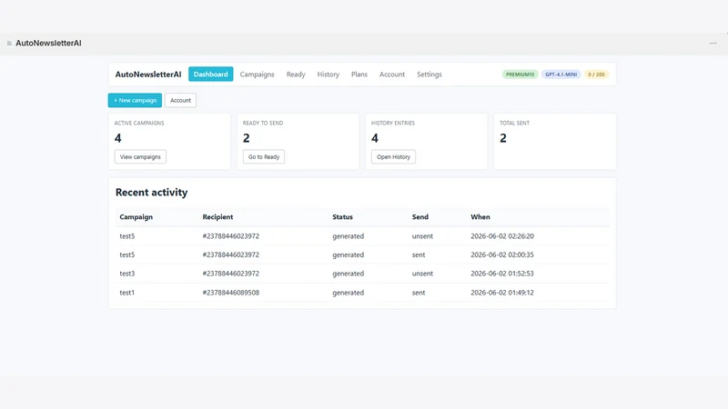This screenshot has width=728, height=409.
Task: Click the app icon beside the AutoNewsletterAI title
Action: click(9, 43)
